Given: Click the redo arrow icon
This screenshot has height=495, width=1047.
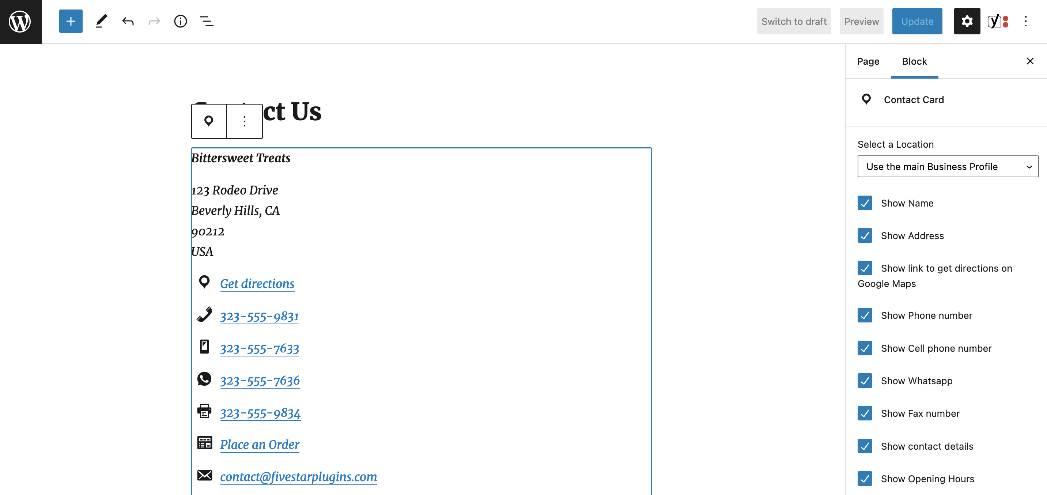Looking at the screenshot, I should [154, 21].
